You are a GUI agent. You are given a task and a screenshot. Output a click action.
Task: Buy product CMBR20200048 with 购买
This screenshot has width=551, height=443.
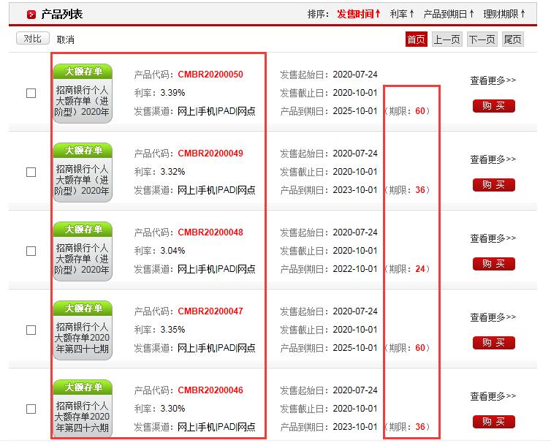point(494,264)
